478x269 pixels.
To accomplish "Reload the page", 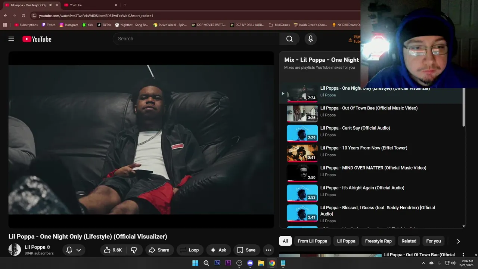I will click(23, 16).
